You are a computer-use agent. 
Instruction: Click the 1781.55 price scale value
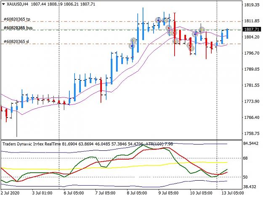point(252,85)
